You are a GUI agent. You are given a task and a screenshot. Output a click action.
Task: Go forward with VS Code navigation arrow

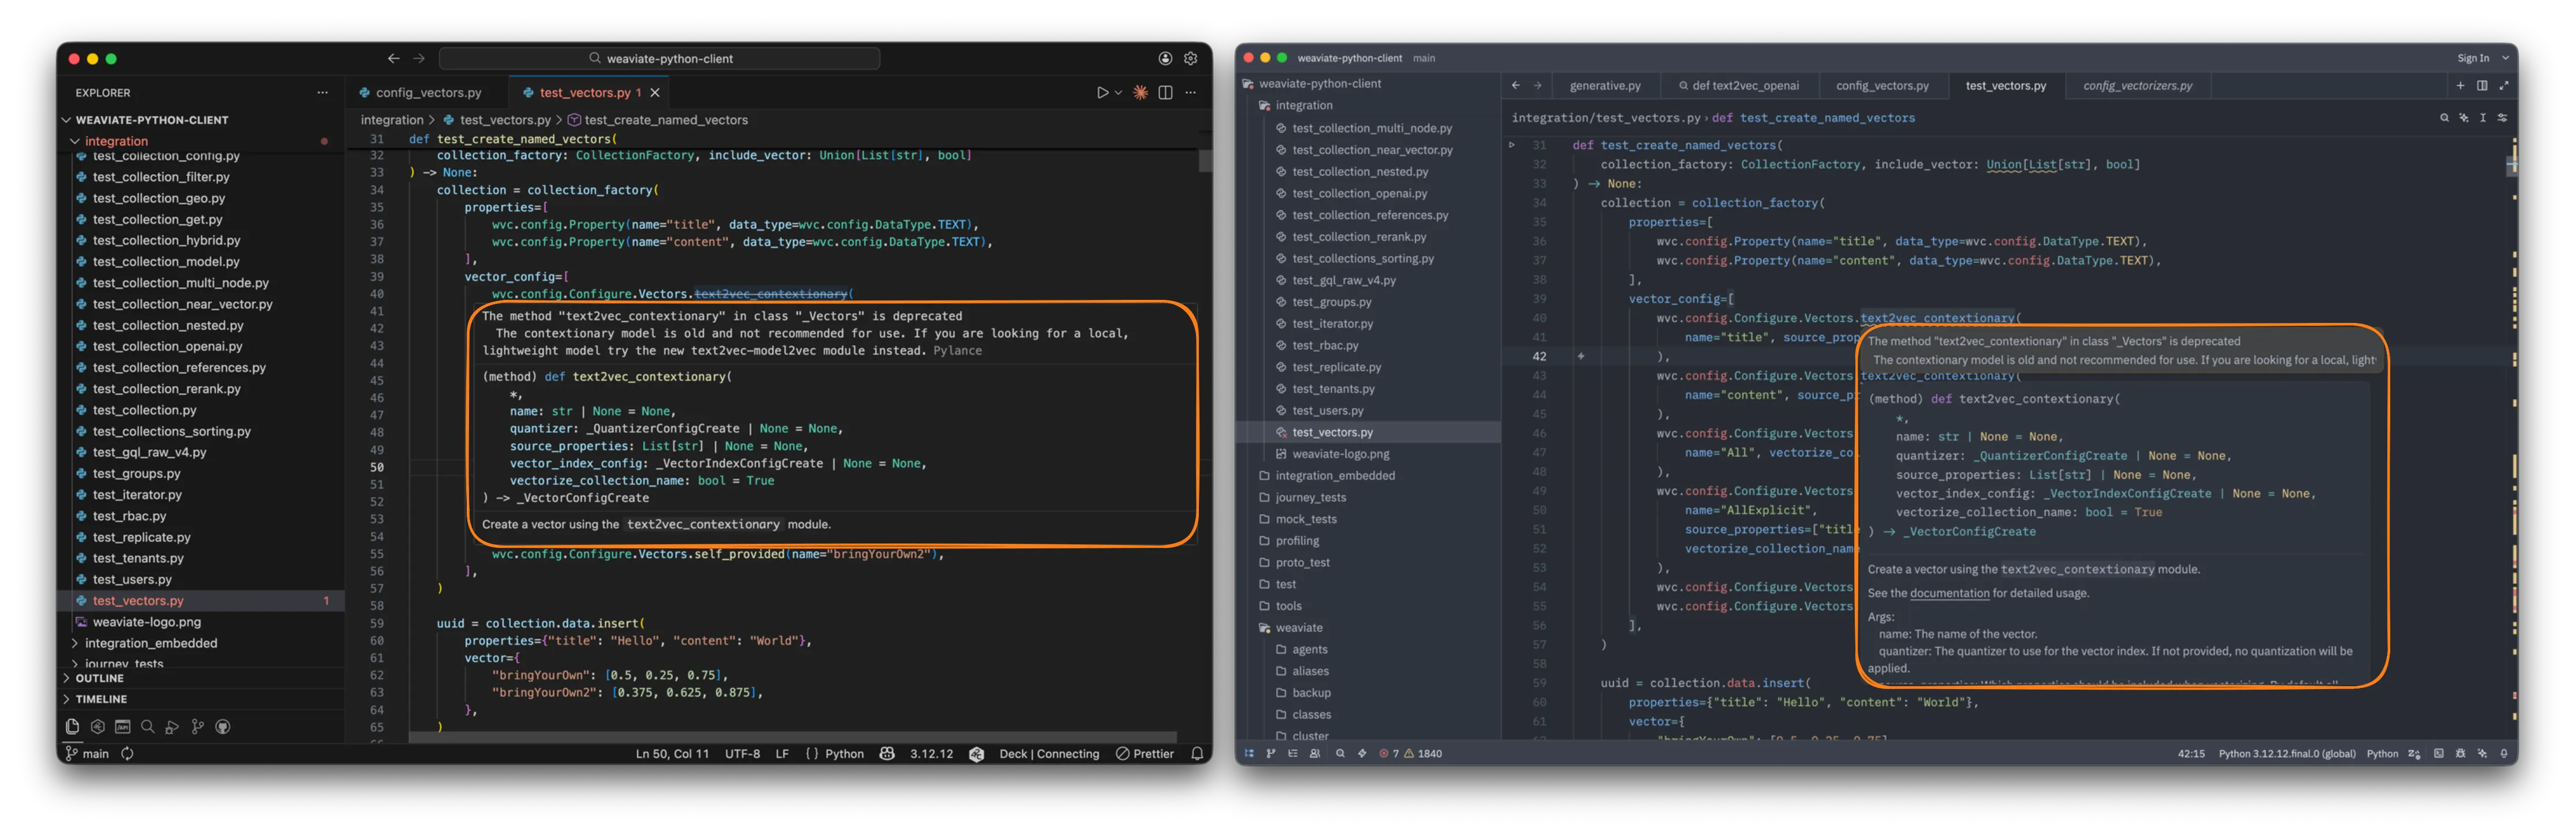click(419, 59)
